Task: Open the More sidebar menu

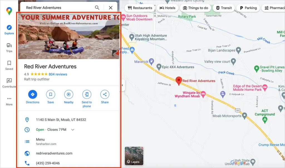Action: coord(9,101)
